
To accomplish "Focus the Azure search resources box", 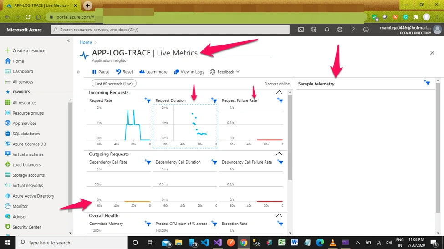I will [x=170, y=30].
